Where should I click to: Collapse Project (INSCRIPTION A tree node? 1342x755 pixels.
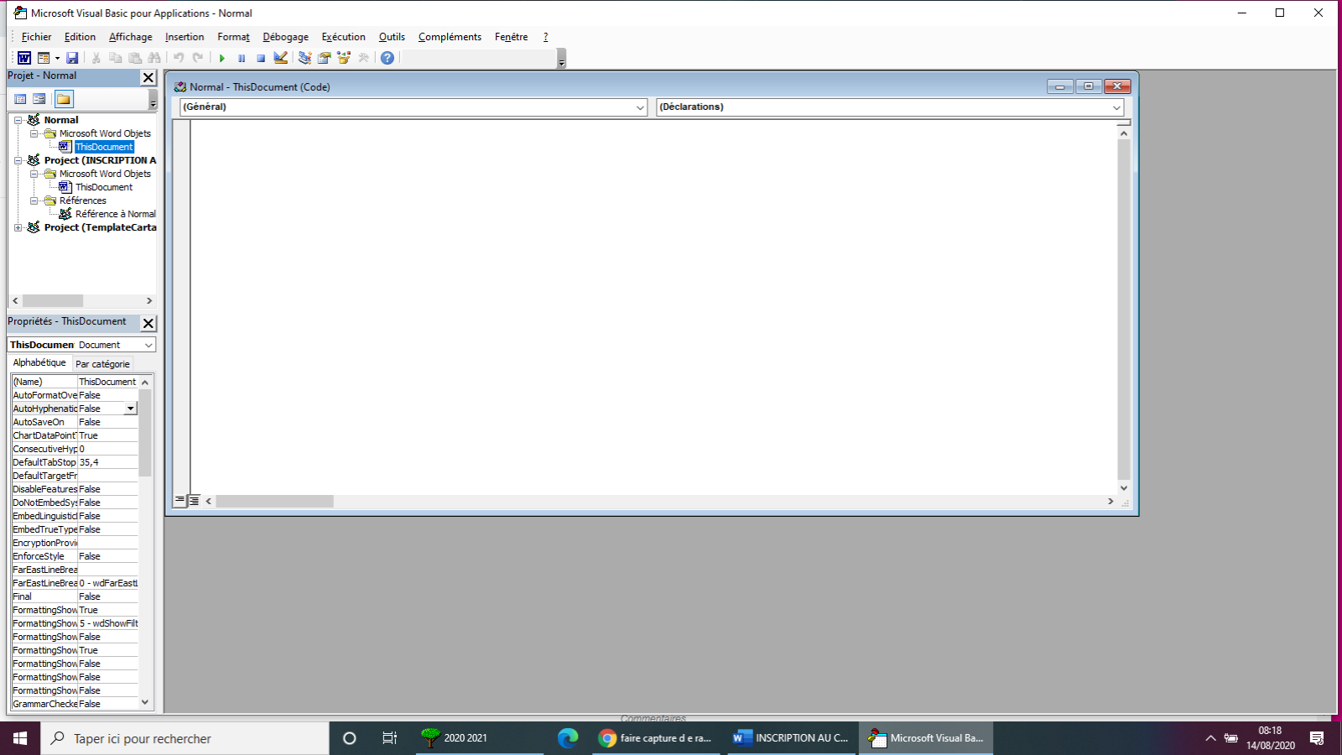pos(18,160)
